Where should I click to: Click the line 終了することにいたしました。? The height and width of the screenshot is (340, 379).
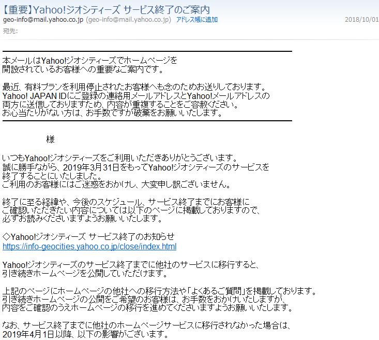pyautogui.click(x=52, y=176)
